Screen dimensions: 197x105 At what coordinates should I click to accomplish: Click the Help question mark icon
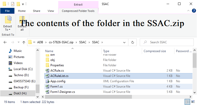[x=194, y=11]
